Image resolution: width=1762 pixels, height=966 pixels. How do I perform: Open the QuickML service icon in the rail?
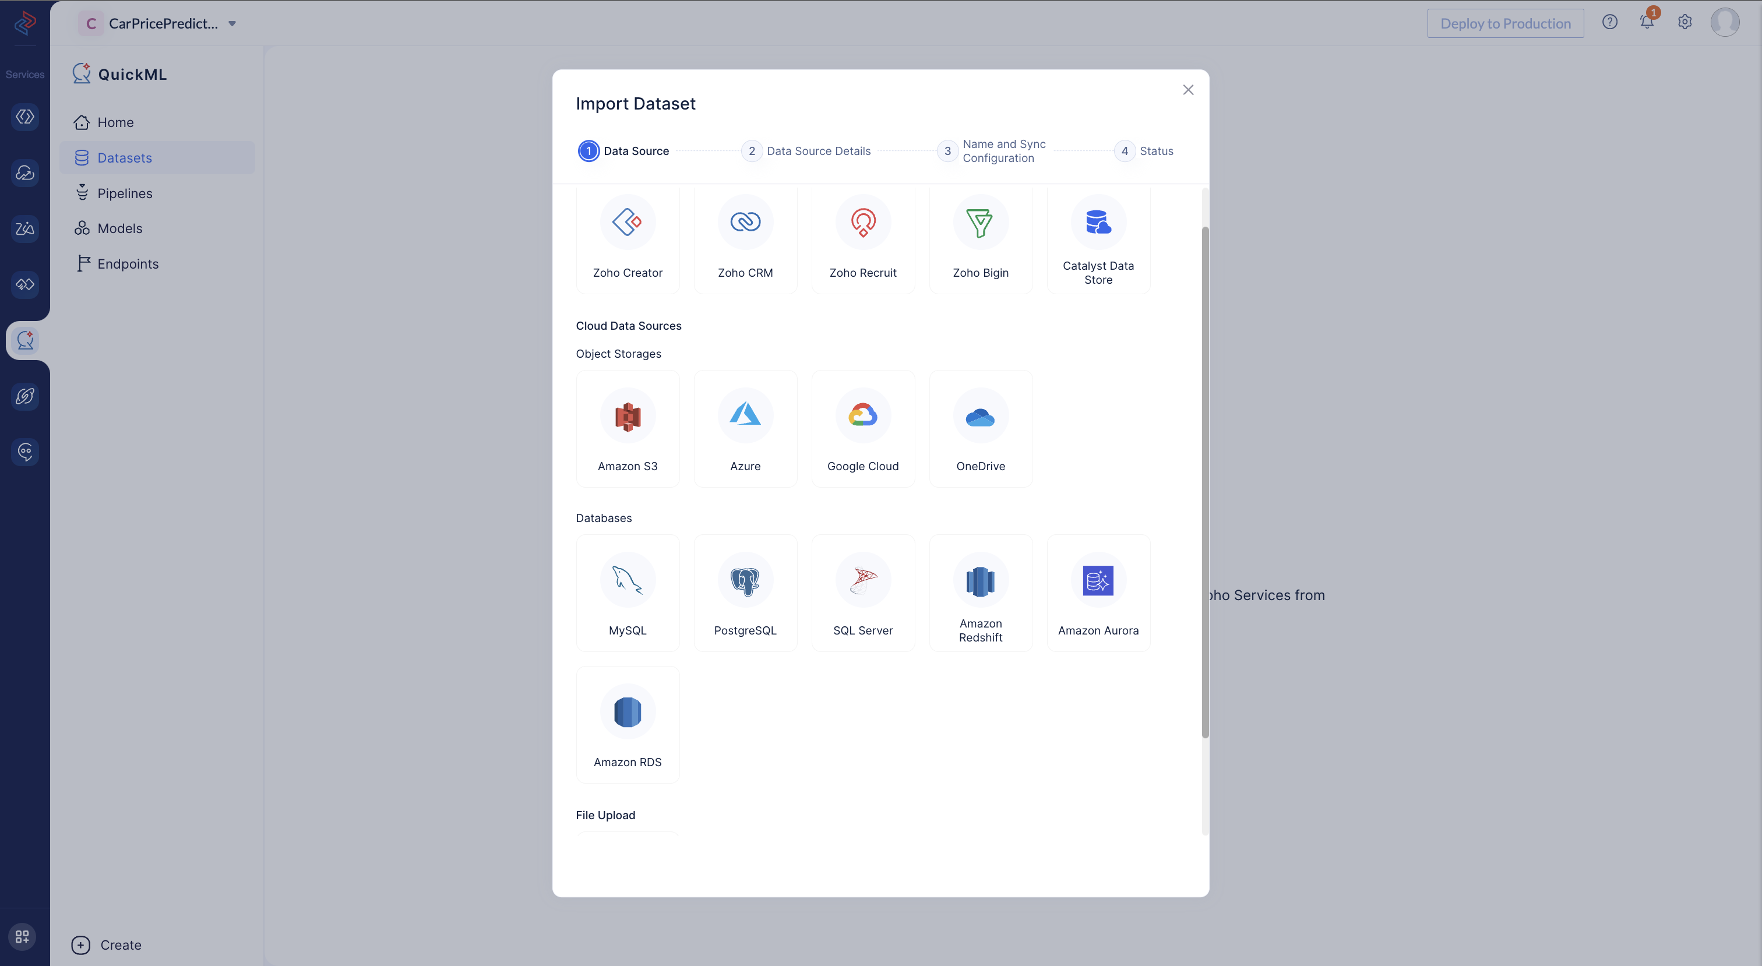[25, 340]
